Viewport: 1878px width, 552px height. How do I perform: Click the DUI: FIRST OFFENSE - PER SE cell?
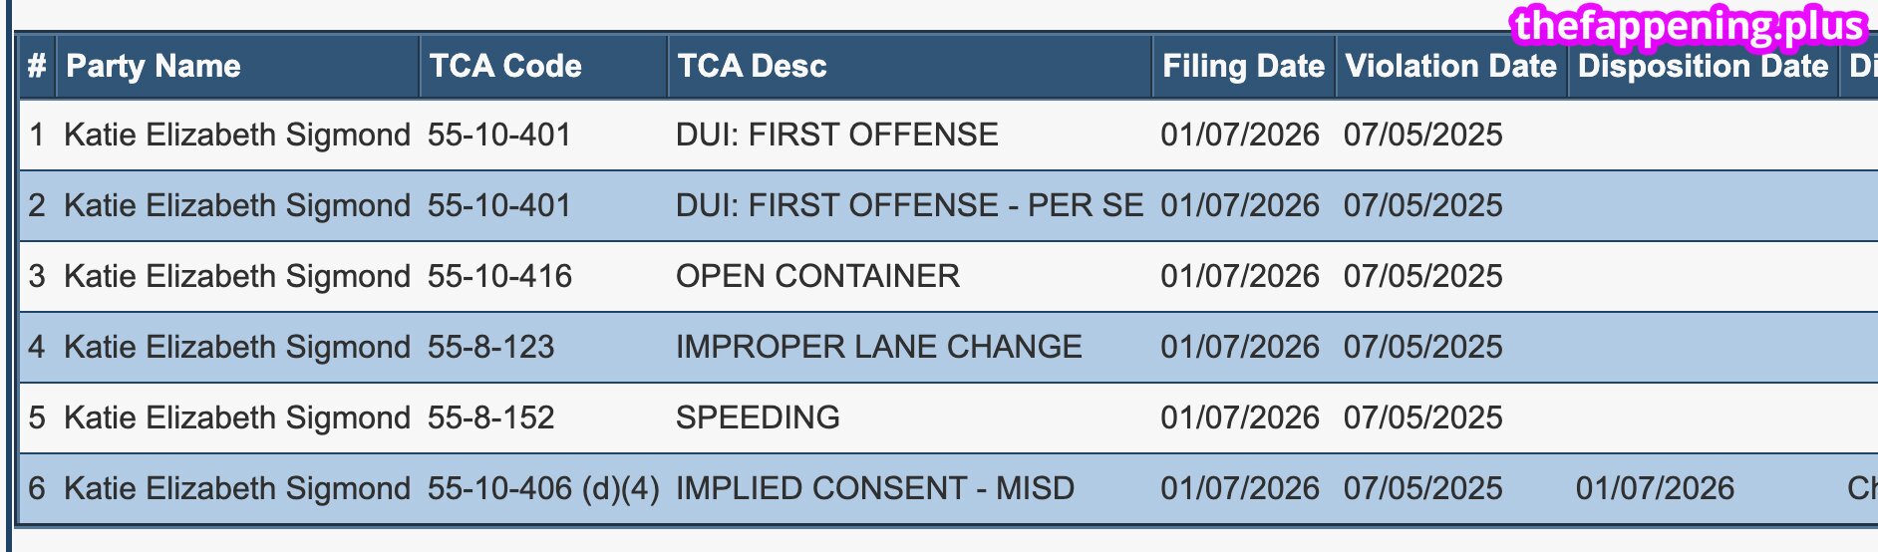pyautogui.click(x=909, y=205)
